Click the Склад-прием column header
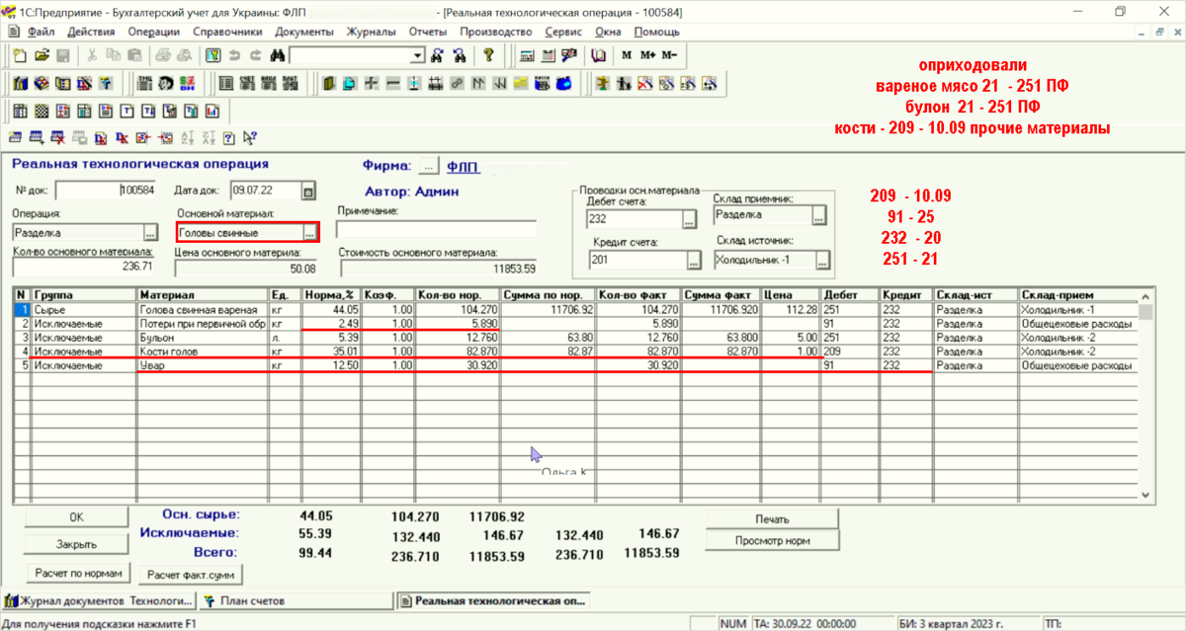Viewport: 1186px width, 631px height. pyautogui.click(x=1078, y=295)
